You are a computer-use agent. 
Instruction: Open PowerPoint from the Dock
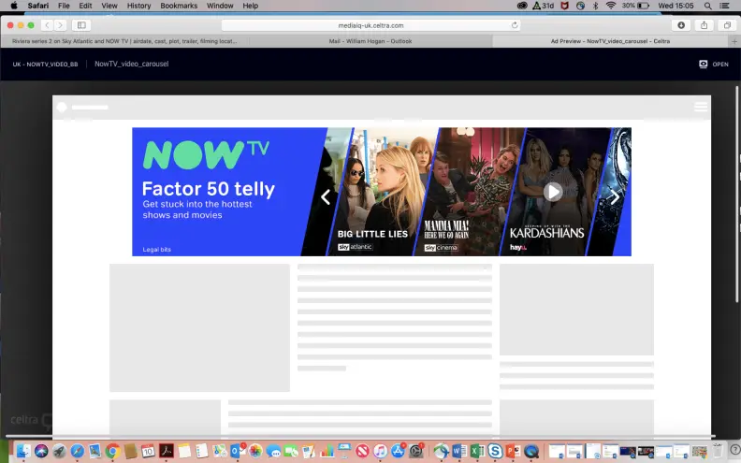[513, 451]
